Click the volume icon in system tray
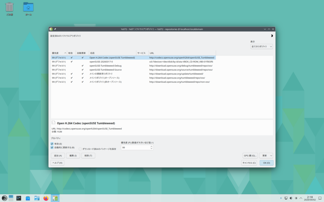The width and height of the screenshot is (324, 202). (291, 198)
